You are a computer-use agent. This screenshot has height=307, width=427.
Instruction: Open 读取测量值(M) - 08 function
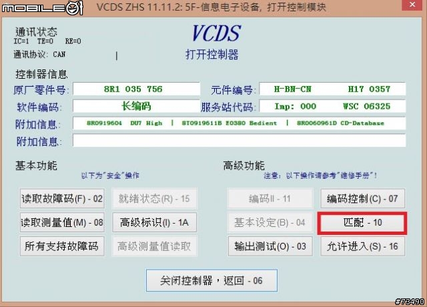point(62,222)
